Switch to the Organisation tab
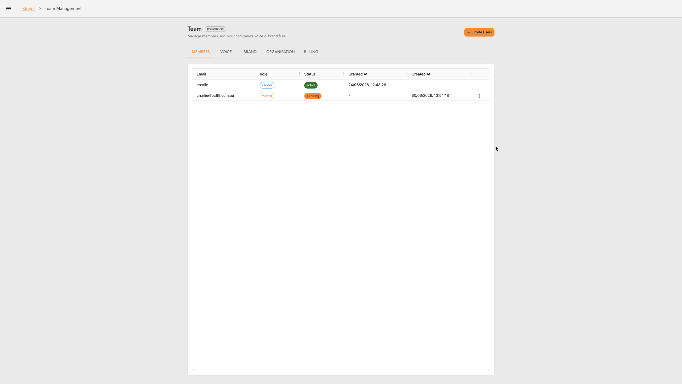682x384 pixels. 281,52
